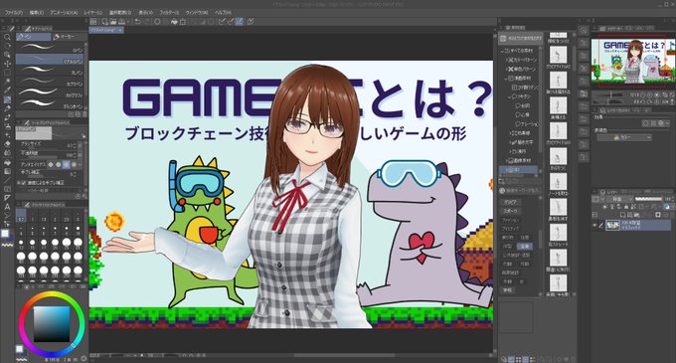Select the 3D folder in material tree
Viewport: 676px width, 363px height.
coord(519,170)
